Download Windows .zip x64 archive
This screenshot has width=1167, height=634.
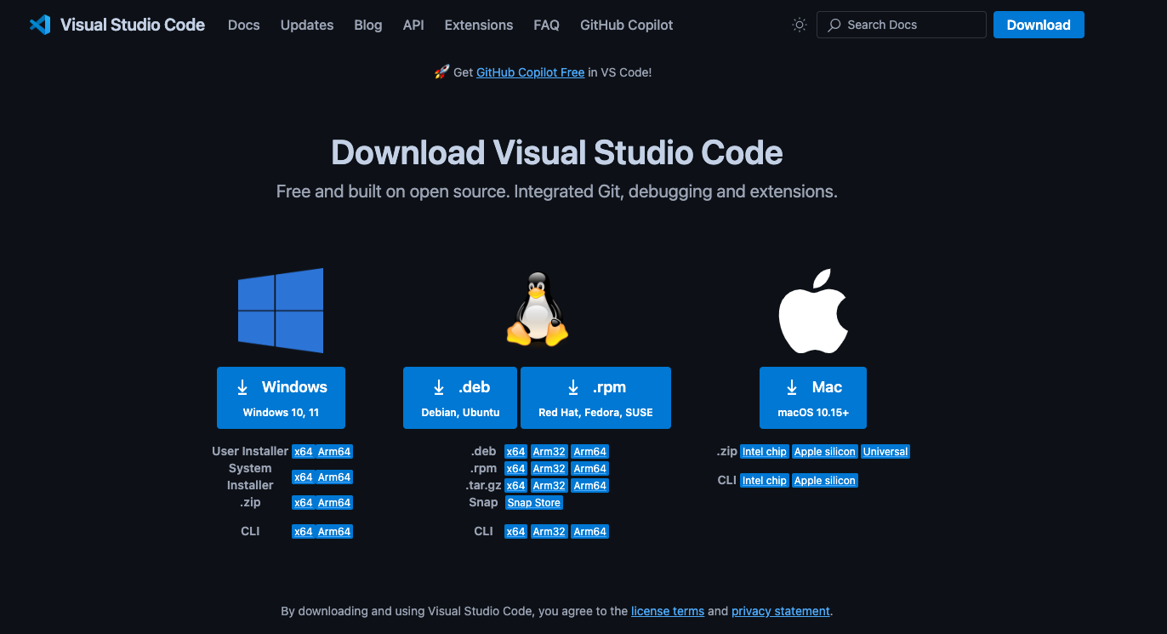(x=304, y=503)
